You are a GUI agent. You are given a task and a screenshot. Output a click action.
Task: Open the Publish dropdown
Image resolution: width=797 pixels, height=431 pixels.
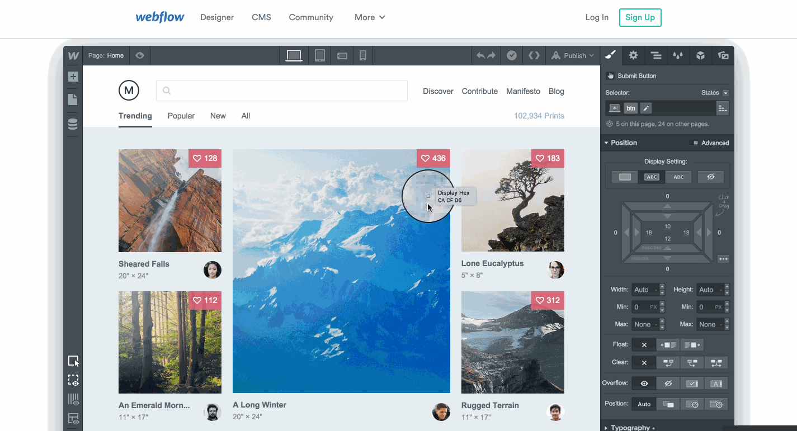(573, 55)
